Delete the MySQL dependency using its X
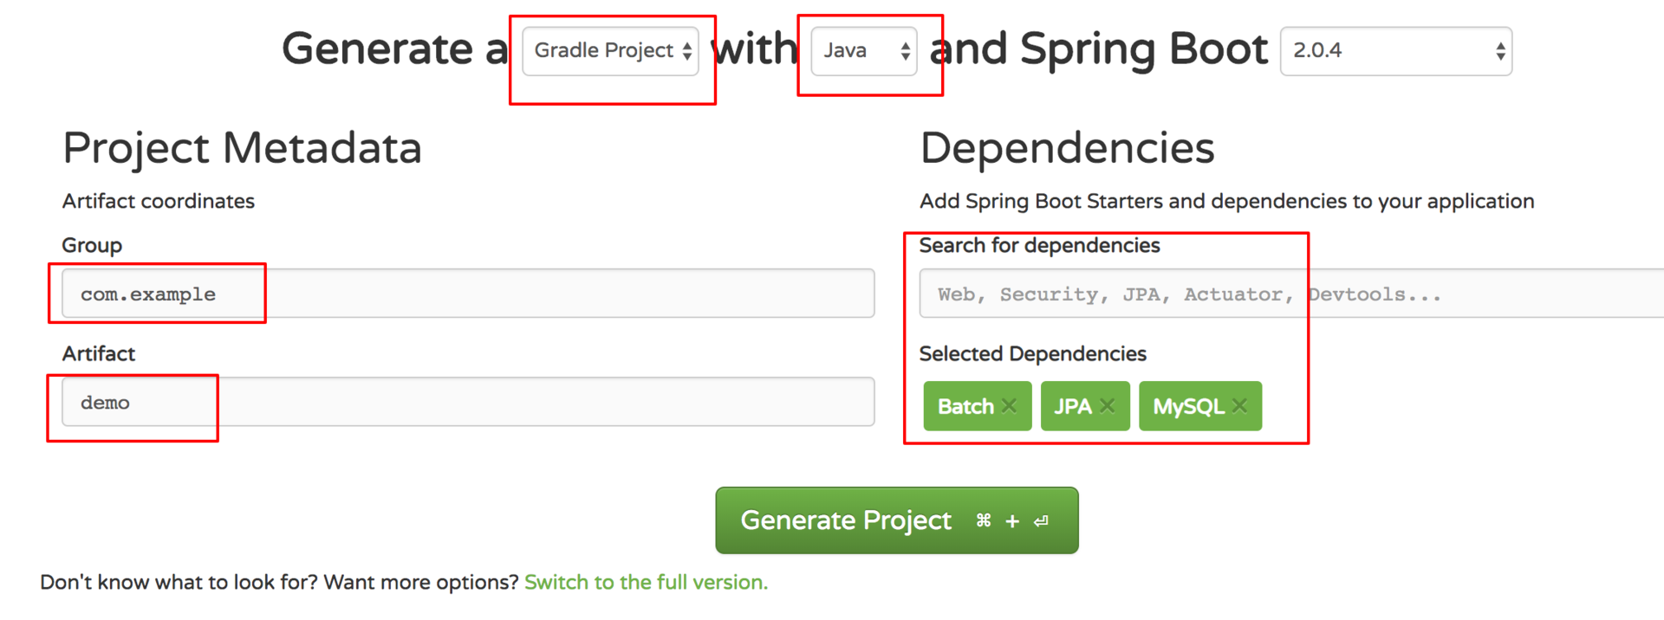The height and width of the screenshot is (620, 1664). coord(1239,406)
